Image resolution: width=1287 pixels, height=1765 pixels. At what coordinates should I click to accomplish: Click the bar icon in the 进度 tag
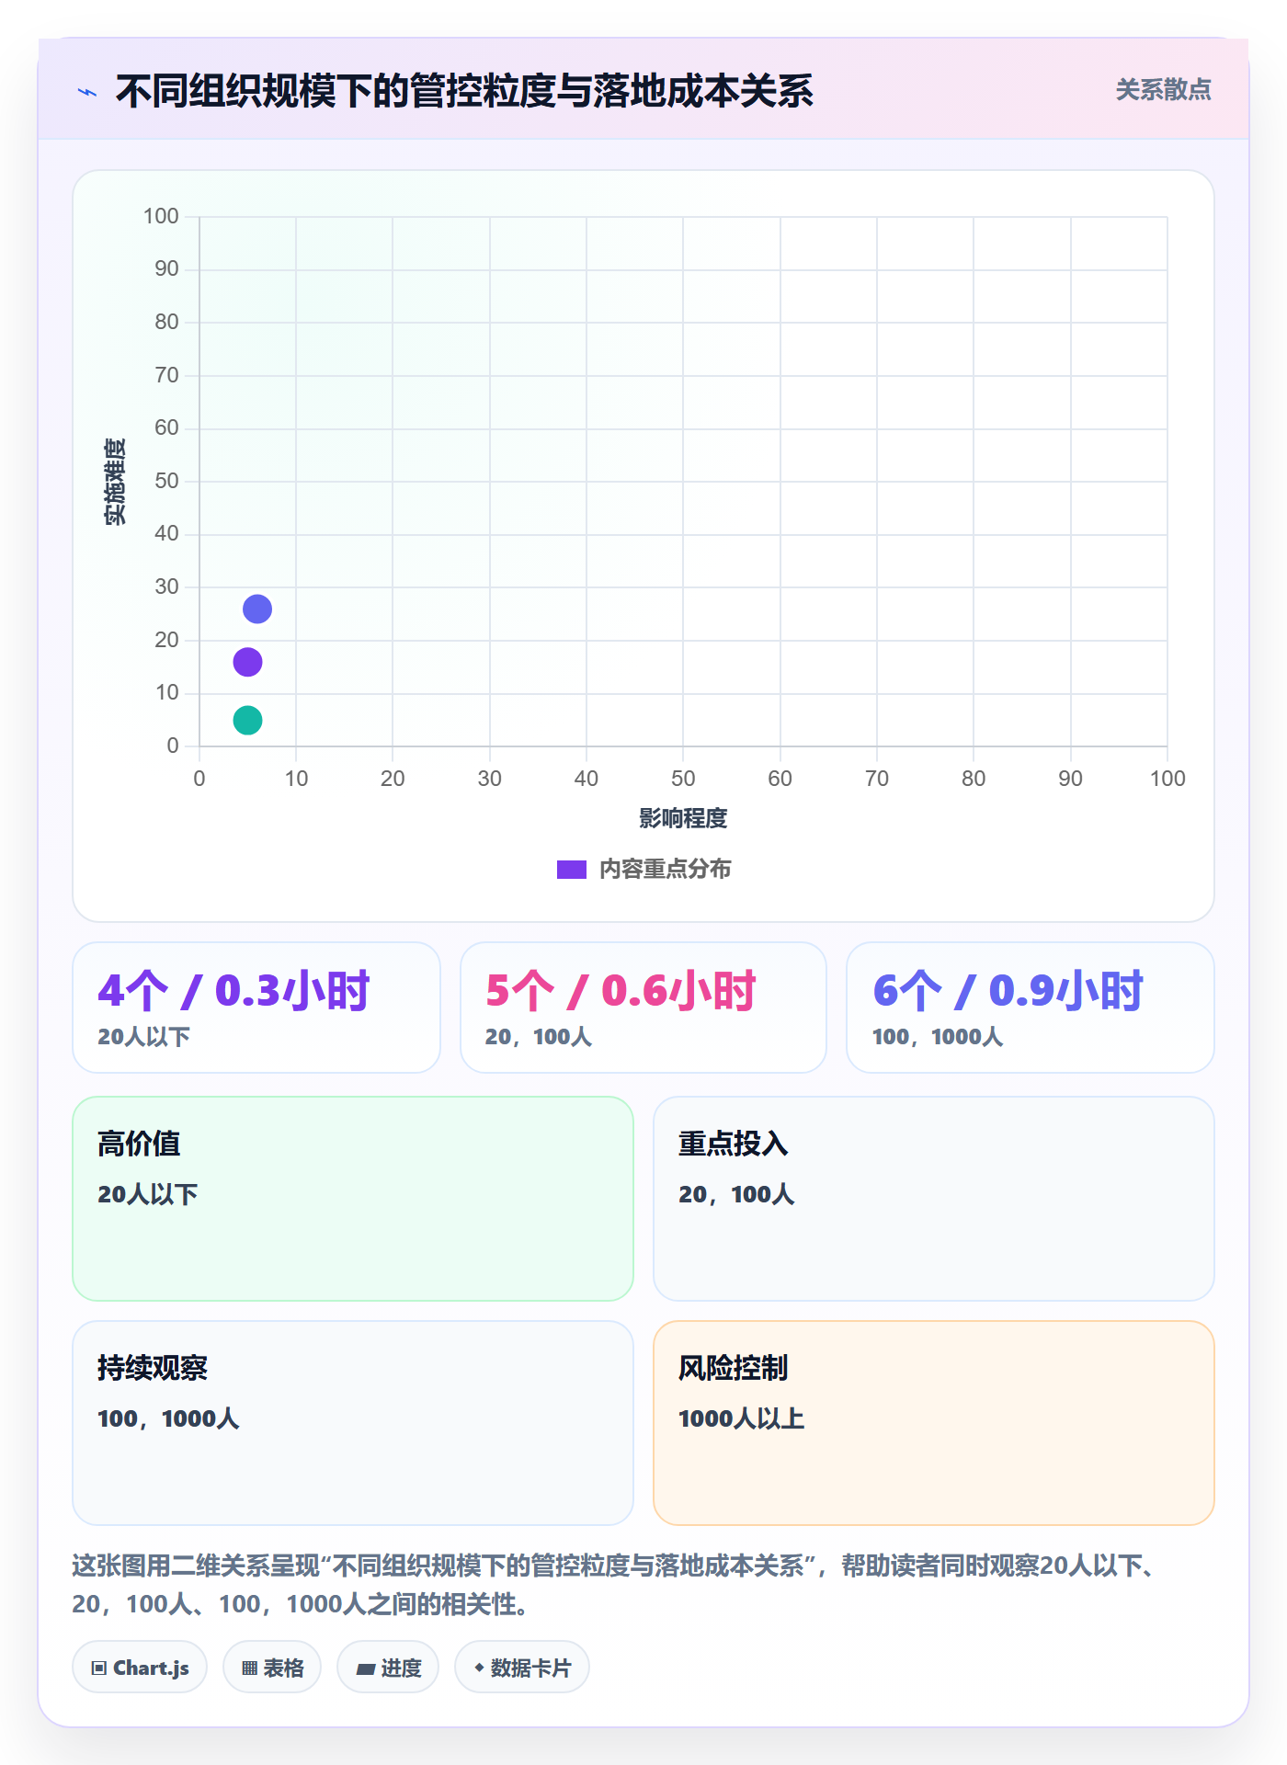tap(366, 1668)
